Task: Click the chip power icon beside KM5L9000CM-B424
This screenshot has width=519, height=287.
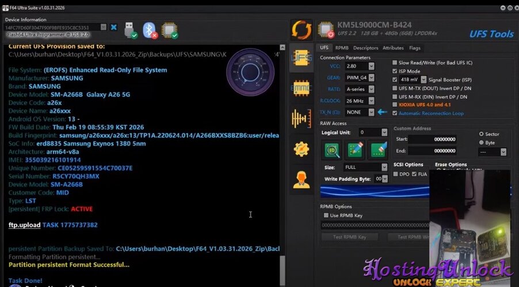Action: (x=326, y=30)
